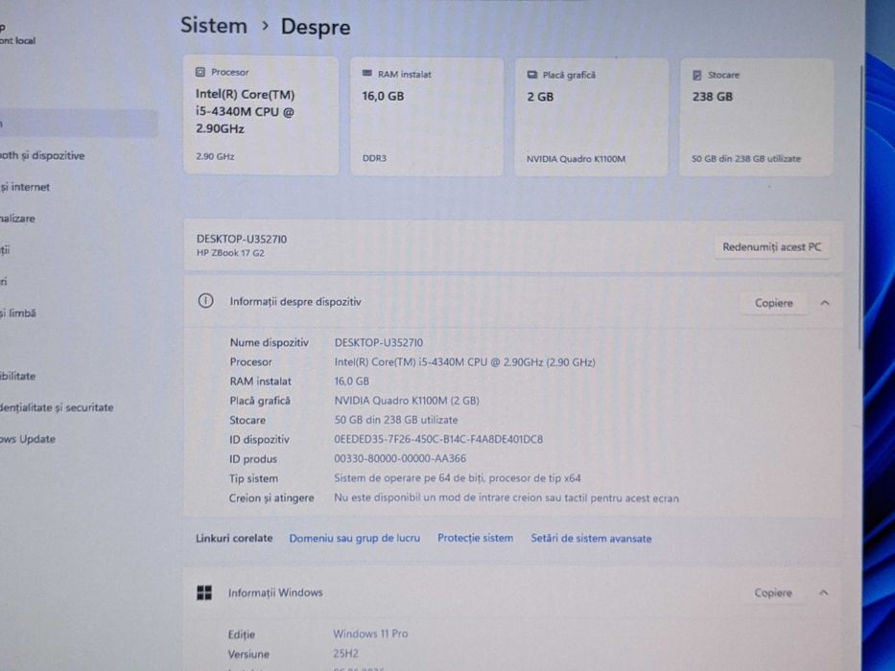The image size is (895, 671).
Task: Click the device name DESKTOP-U352710 heading
Action: (242, 239)
